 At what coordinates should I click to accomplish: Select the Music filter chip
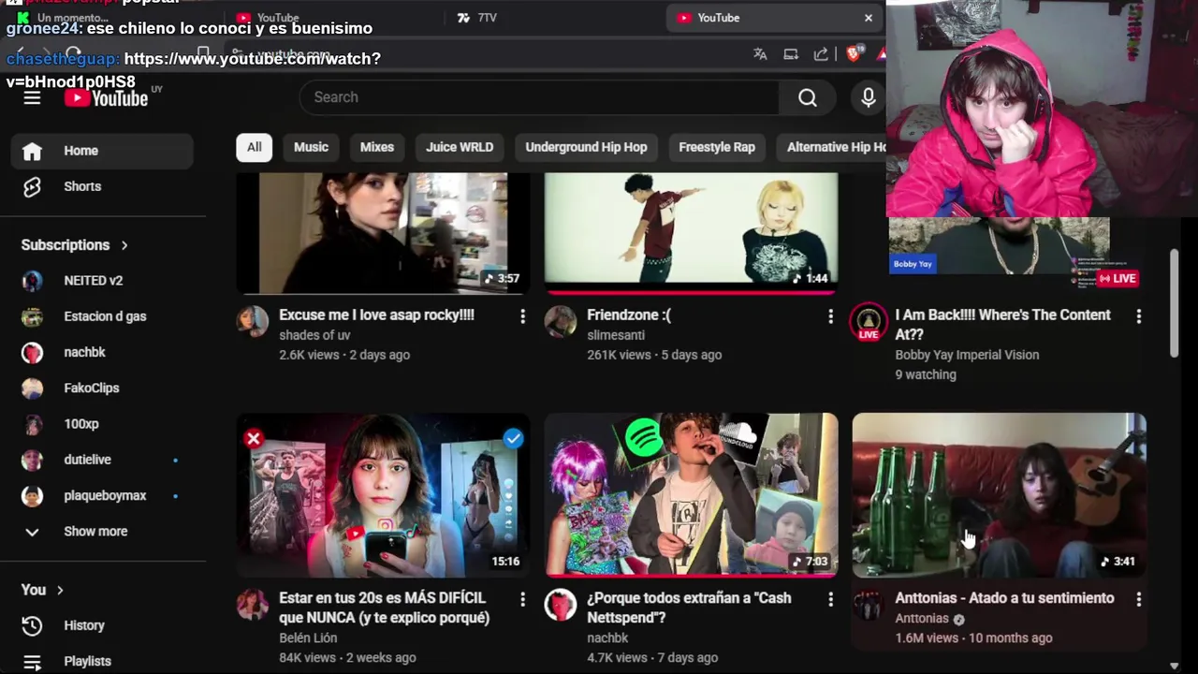(x=311, y=147)
